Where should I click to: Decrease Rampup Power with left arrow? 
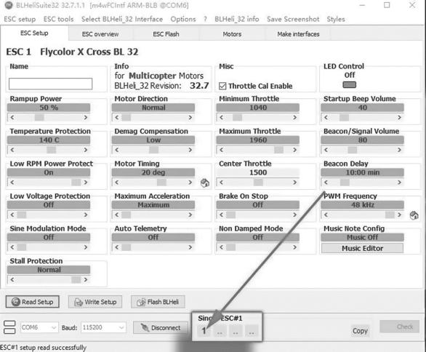(x=12, y=117)
